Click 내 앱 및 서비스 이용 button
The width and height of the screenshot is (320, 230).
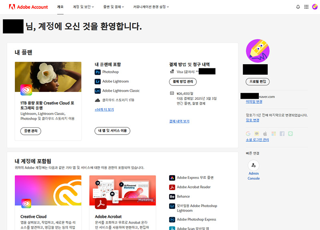pyautogui.click(x=112, y=131)
